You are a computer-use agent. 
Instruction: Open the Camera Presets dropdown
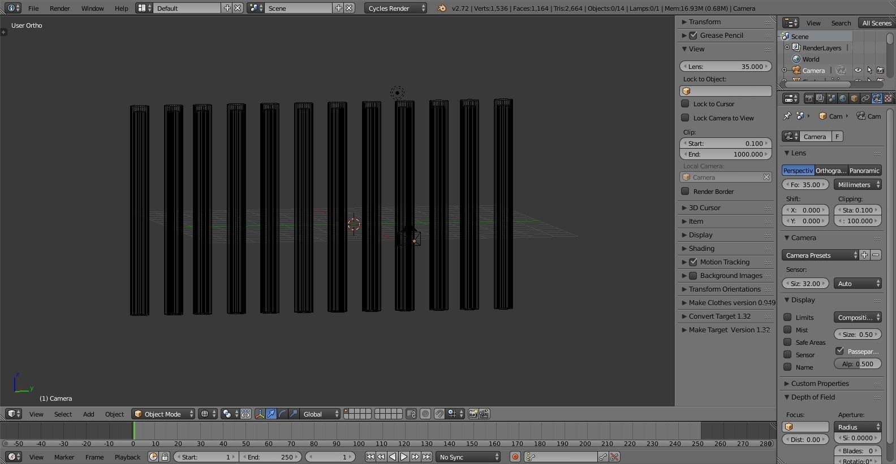pos(821,255)
